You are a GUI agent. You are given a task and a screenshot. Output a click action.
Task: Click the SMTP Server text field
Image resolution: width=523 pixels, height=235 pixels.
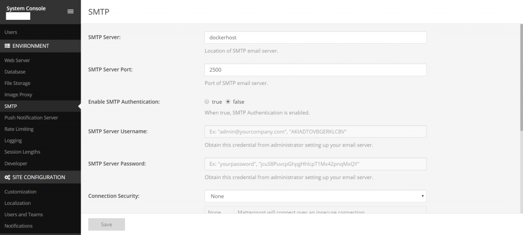tap(315, 38)
